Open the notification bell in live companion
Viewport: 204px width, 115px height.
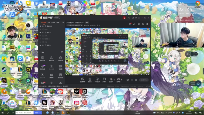[x=143, y=24]
